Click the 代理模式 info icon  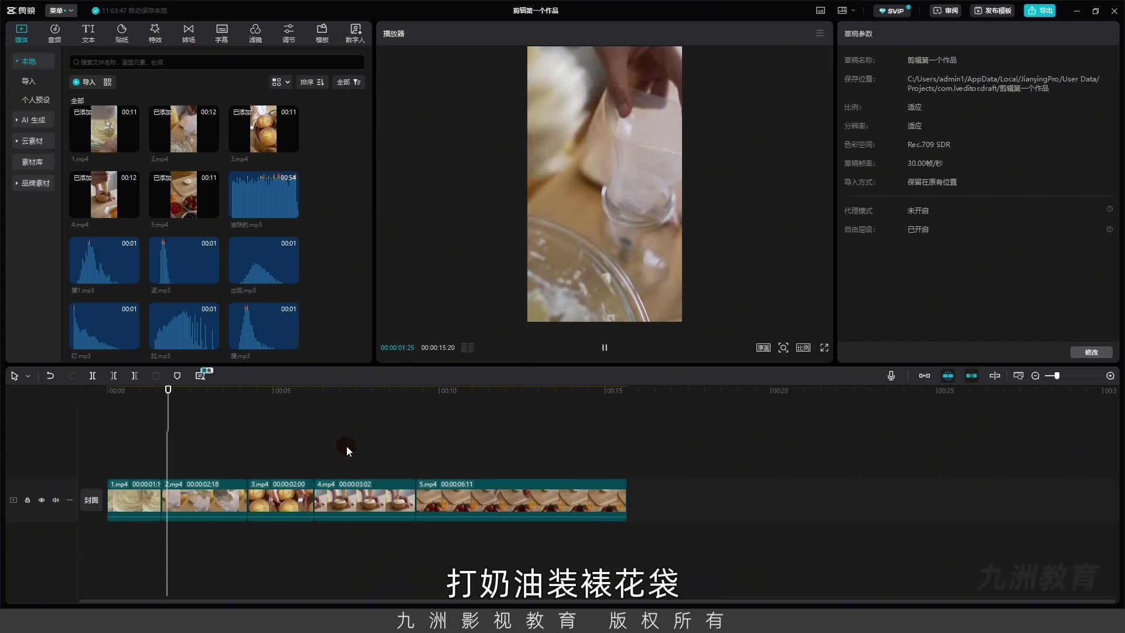(1109, 209)
